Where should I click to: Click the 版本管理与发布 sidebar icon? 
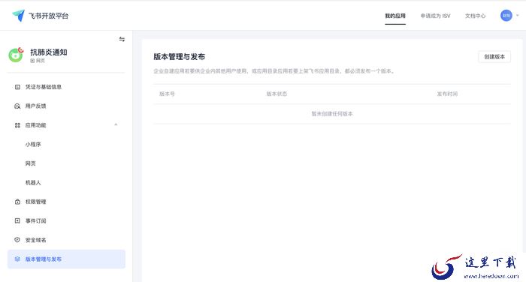(17, 259)
